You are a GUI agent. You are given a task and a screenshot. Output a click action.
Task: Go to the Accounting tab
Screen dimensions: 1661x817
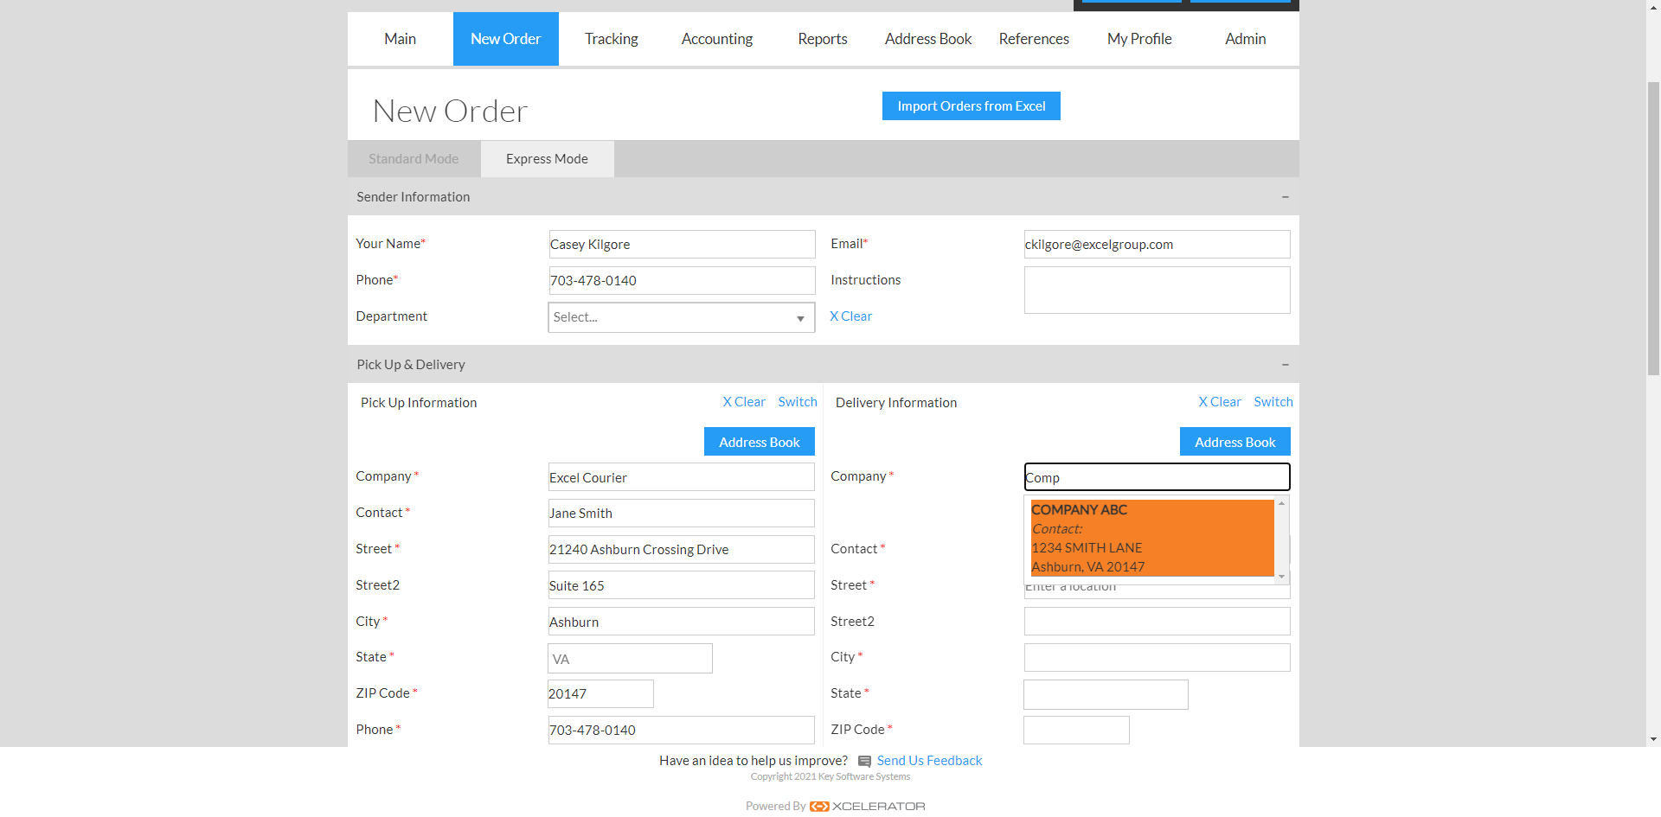(x=717, y=39)
